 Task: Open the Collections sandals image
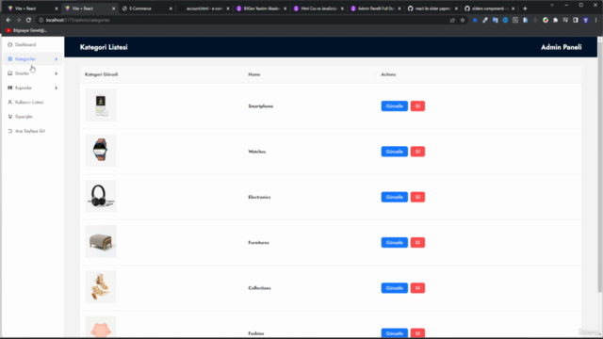101,287
